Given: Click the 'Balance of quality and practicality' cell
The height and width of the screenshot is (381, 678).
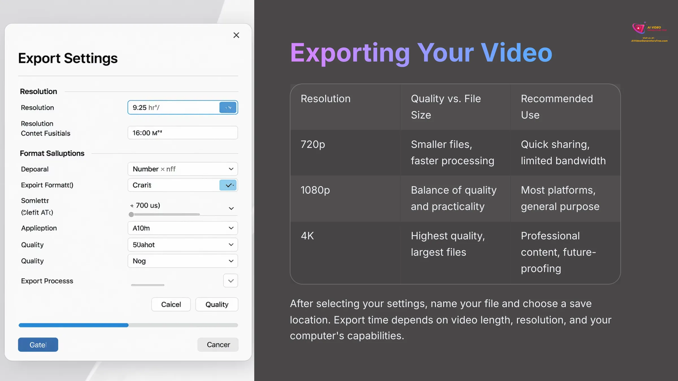Looking at the screenshot, I should pos(455,198).
